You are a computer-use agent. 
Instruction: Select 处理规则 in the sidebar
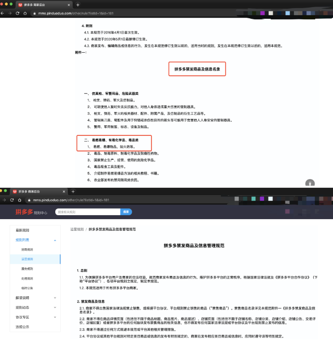pos(27,279)
